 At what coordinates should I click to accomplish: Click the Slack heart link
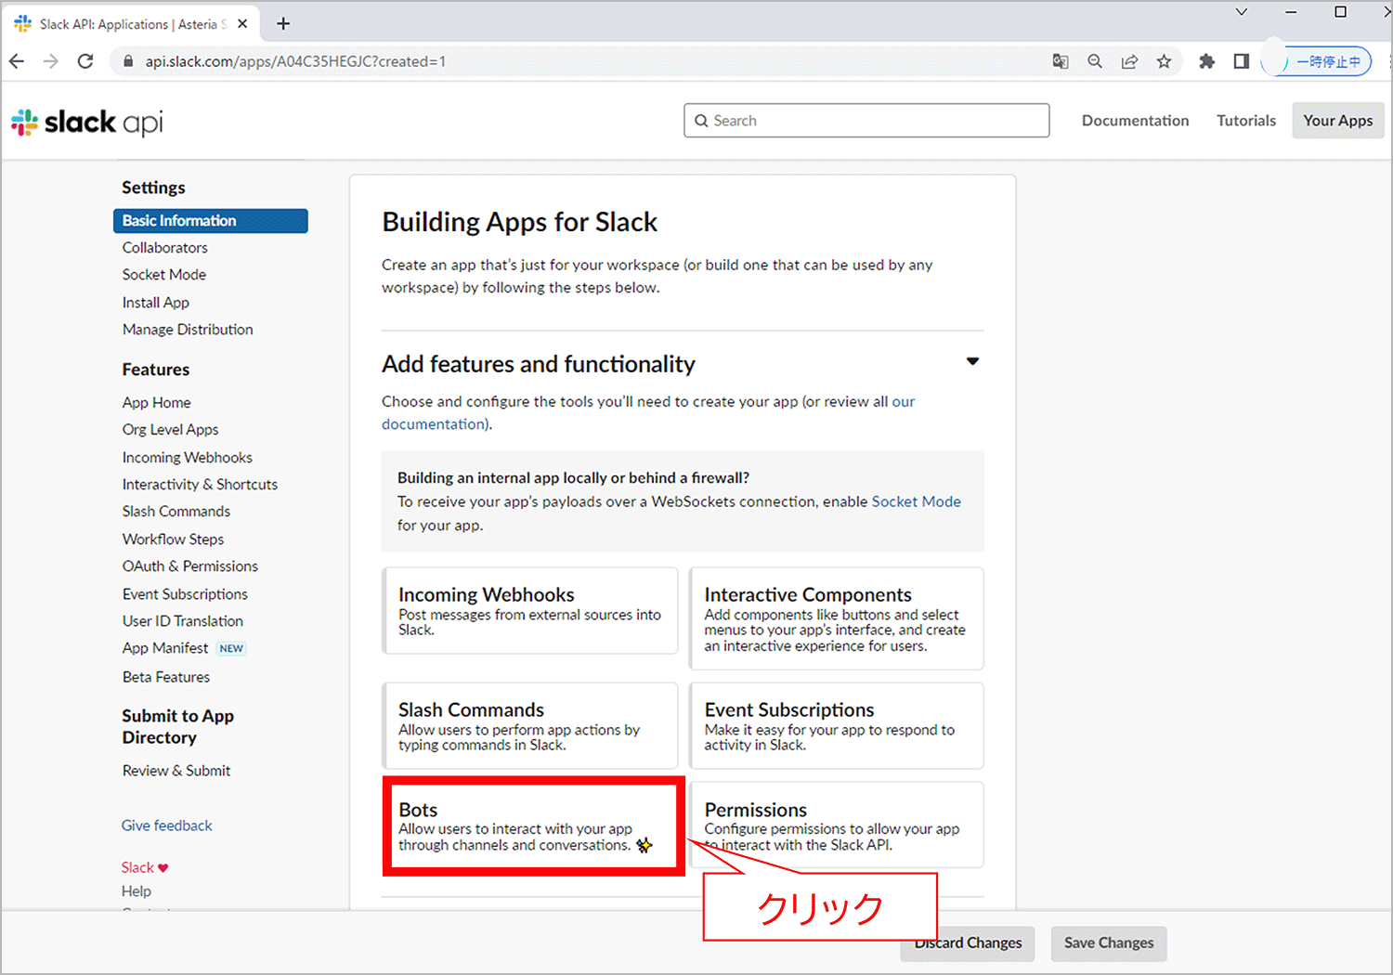[x=145, y=867]
